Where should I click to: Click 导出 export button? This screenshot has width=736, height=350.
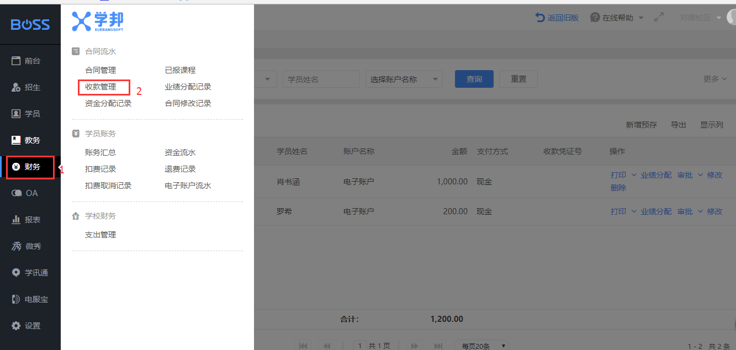679,125
